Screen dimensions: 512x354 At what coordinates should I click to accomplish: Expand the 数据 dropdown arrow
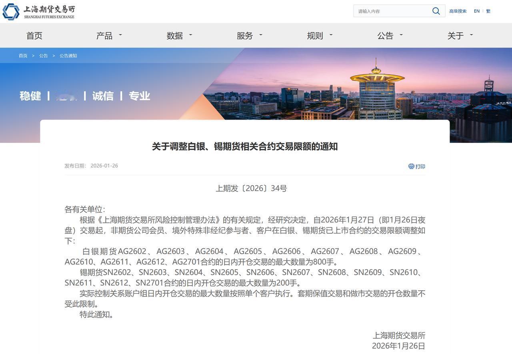[x=190, y=35]
